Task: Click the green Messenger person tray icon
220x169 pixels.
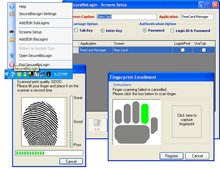Action: tap(25, 74)
